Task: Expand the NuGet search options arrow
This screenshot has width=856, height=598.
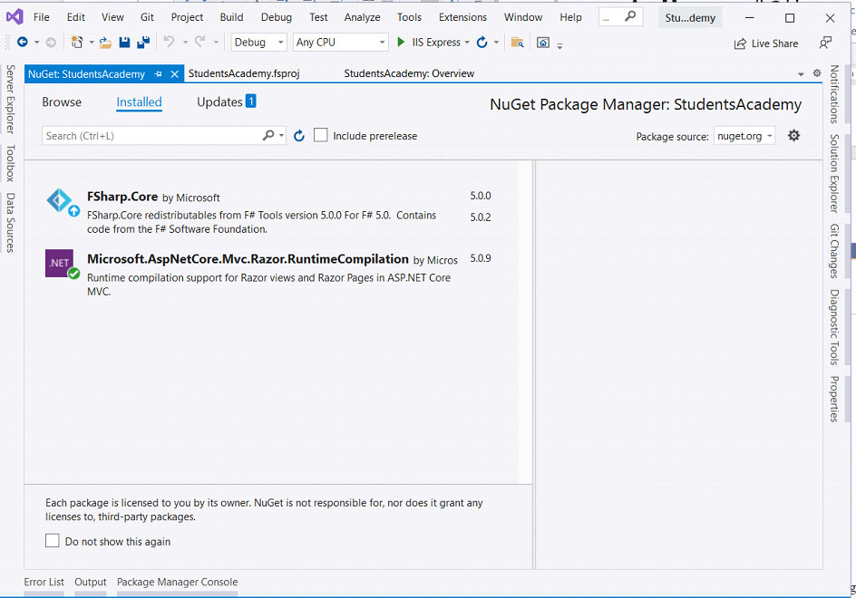Action: (282, 135)
